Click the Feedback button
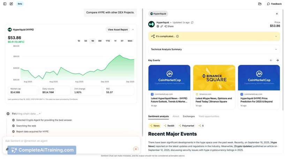Screen dimensions: 286x159 coord(274,4)
